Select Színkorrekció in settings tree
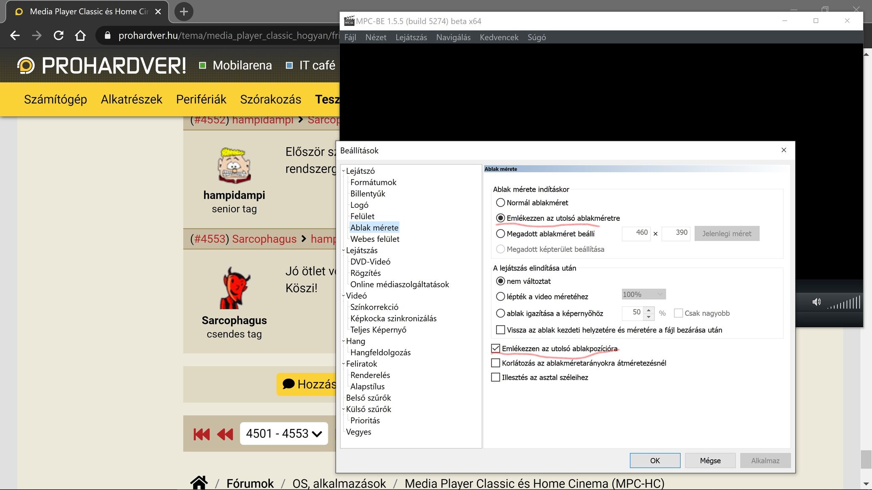This screenshot has width=872, height=490. pos(374,307)
